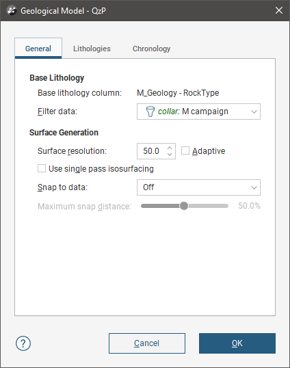Toggle Use single pass isosurfacing checkbox

pos(42,168)
